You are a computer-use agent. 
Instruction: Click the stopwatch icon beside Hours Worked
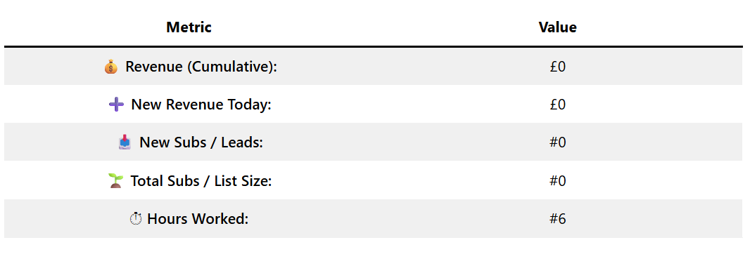[136, 219]
